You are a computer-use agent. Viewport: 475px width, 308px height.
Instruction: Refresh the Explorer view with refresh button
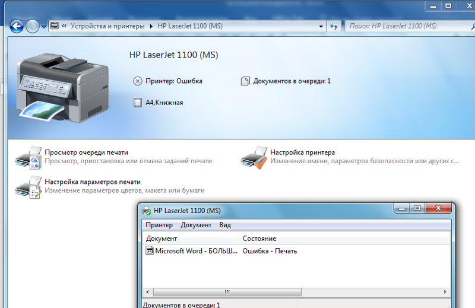(334, 26)
